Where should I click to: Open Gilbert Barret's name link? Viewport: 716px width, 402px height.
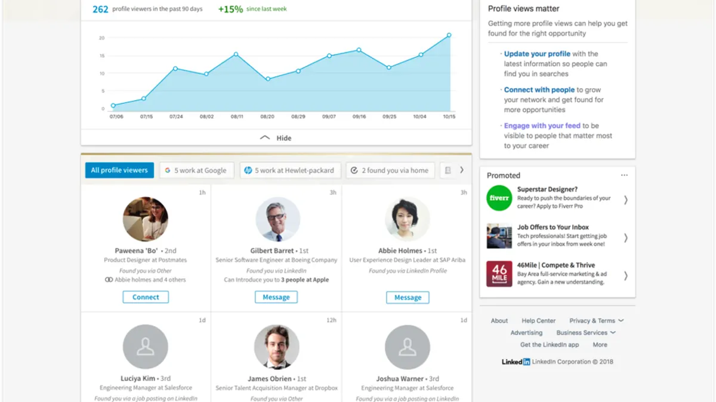pyautogui.click(x=272, y=251)
